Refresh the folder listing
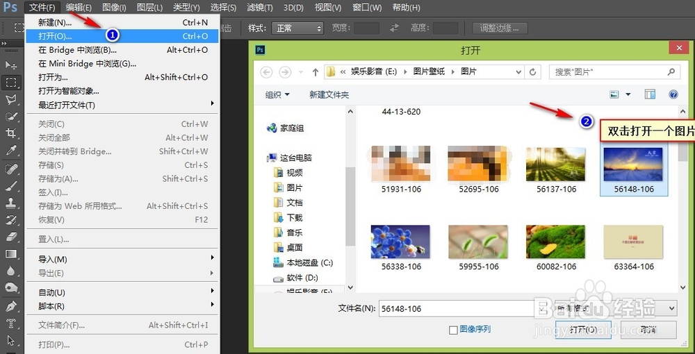Image resolution: width=695 pixels, height=354 pixels. 533,71
